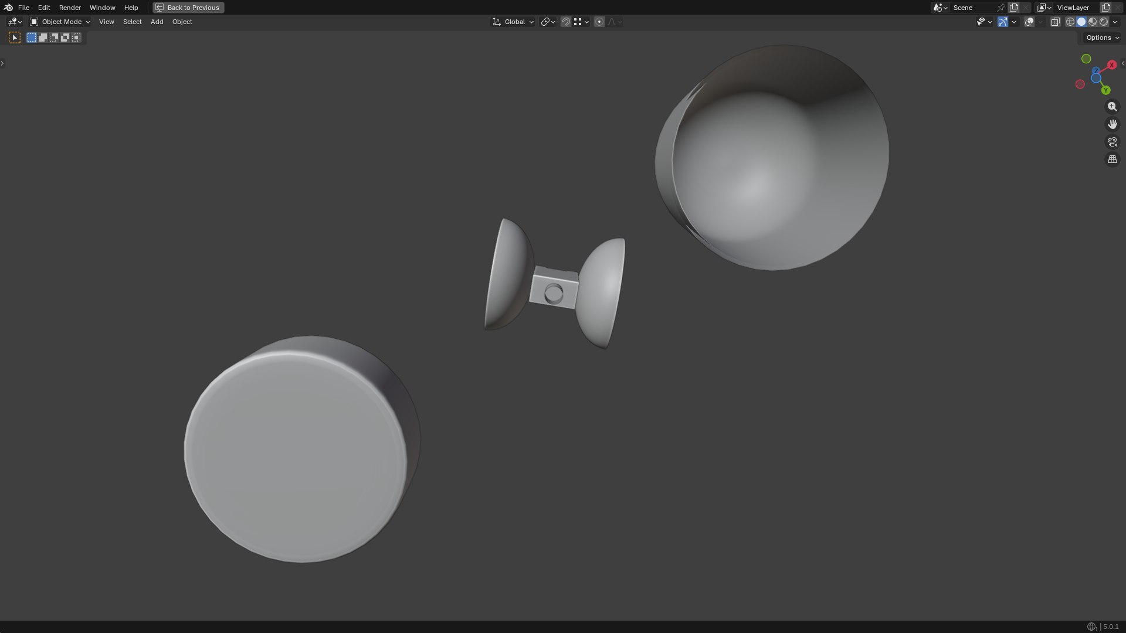Toggle viewport gizmos display

coord(1003,22)
